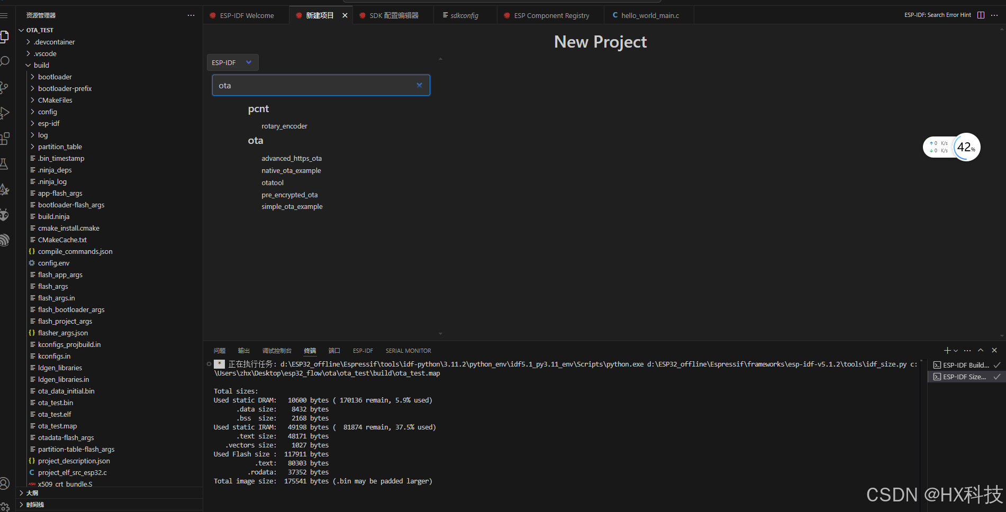The image size is (1006, 512).
Task: Select the native_ota_example template
Action: click(291, 170)
